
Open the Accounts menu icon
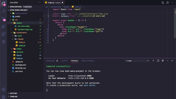4,89
